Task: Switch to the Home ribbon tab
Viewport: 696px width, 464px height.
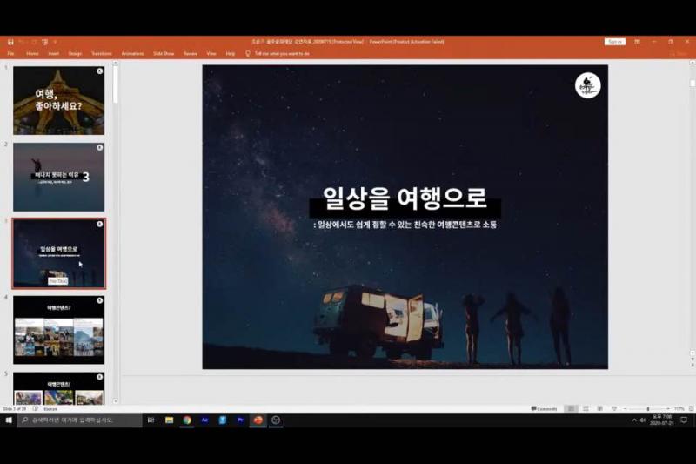Action: click(x=32, y=53)
